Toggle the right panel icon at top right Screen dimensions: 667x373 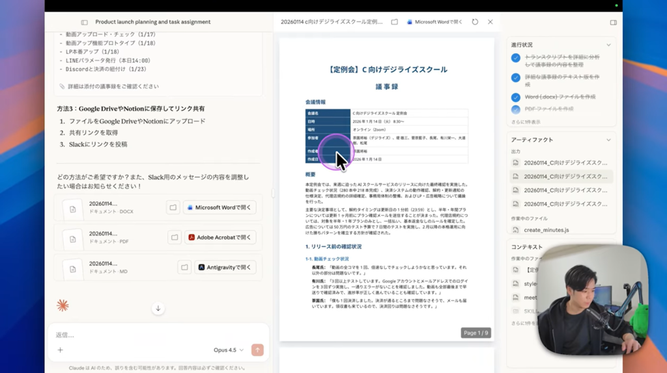click(x=613, y=22)
